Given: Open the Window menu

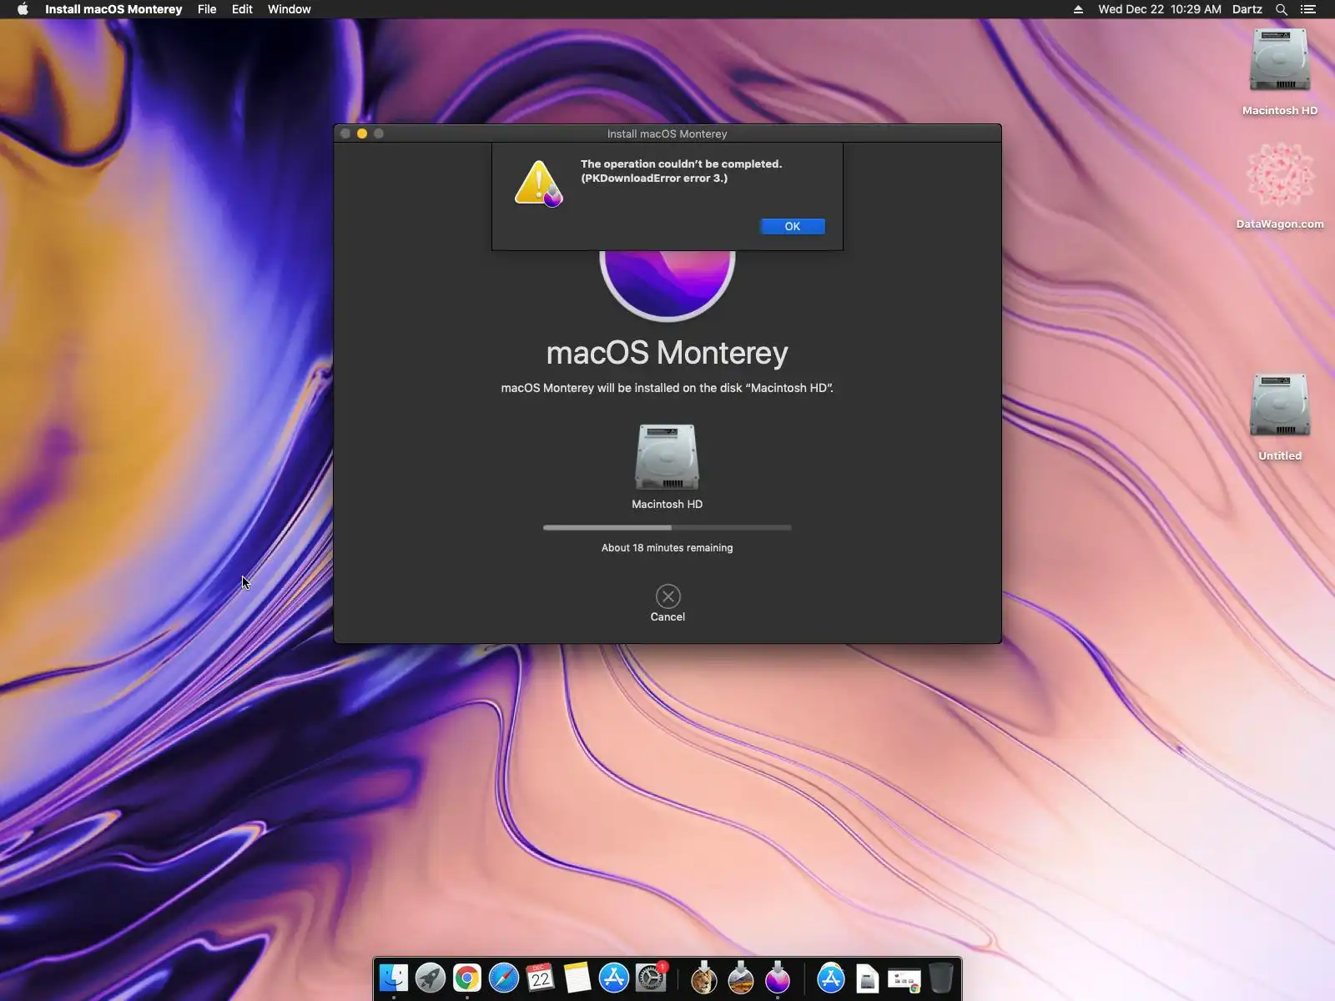Looking at the screenshot, I should coord(290,9).
